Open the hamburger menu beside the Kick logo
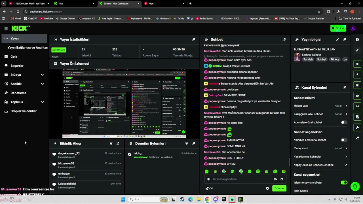This screenshot has height=204, width=363. pyautogui.click(x=6, y=28)
